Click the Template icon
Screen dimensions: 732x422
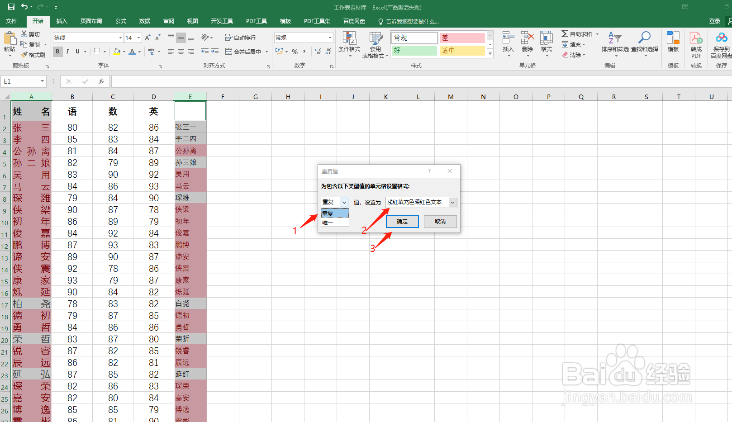point(673,38)
